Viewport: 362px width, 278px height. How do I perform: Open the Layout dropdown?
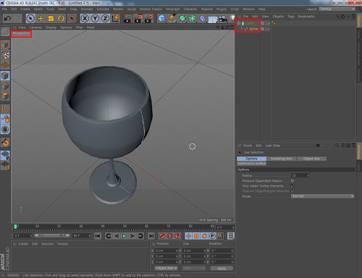point(337,9)
